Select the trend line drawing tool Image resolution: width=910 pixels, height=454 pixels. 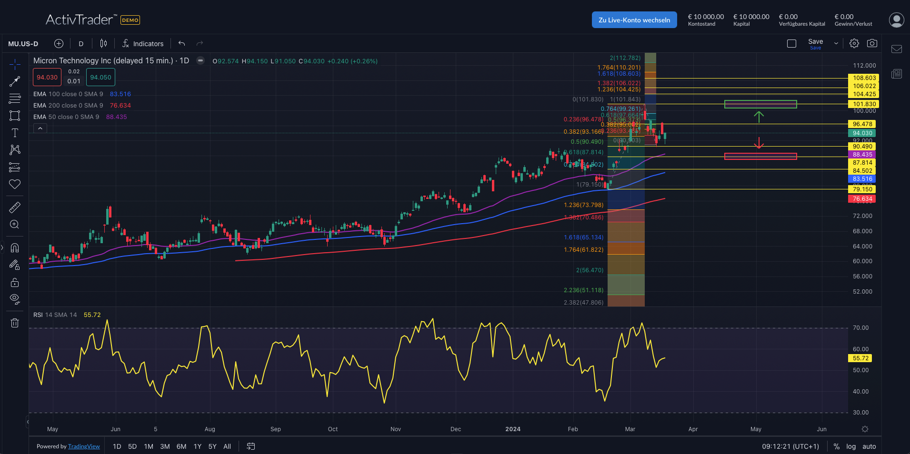[x=15, y=81]
